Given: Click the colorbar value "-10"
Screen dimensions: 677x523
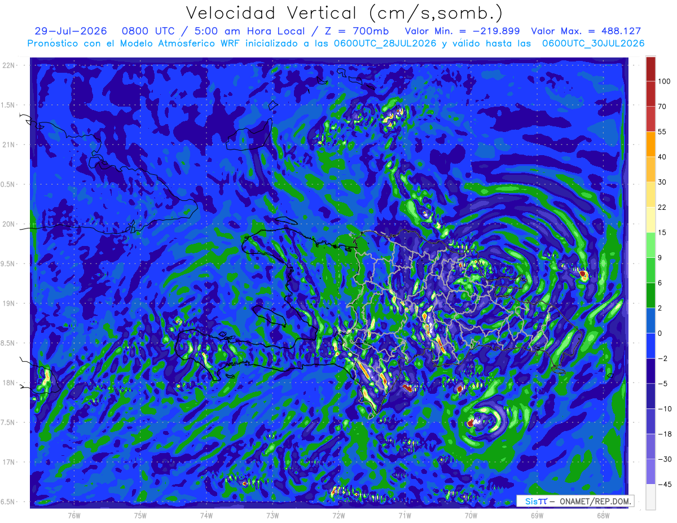Looking at the screenshot, I should pyautogui.click(x=663, y=409).
